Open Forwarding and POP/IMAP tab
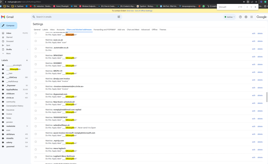The image size is (268, 164). tap(105, 30)
